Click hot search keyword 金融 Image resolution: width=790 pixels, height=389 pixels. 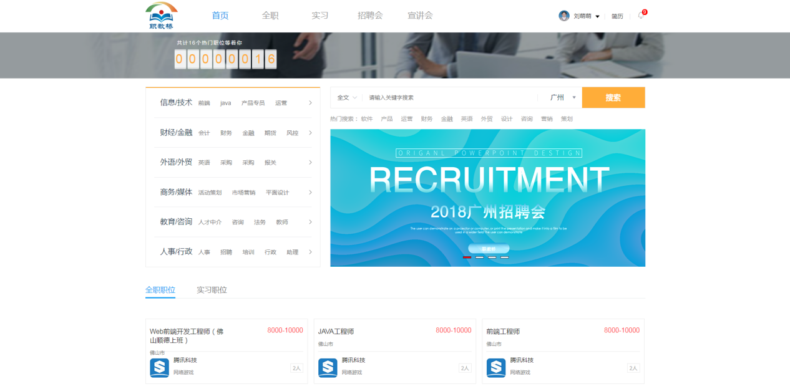(447, 118)
